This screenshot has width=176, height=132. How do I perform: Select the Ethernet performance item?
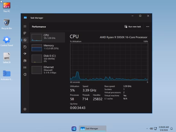47,70
